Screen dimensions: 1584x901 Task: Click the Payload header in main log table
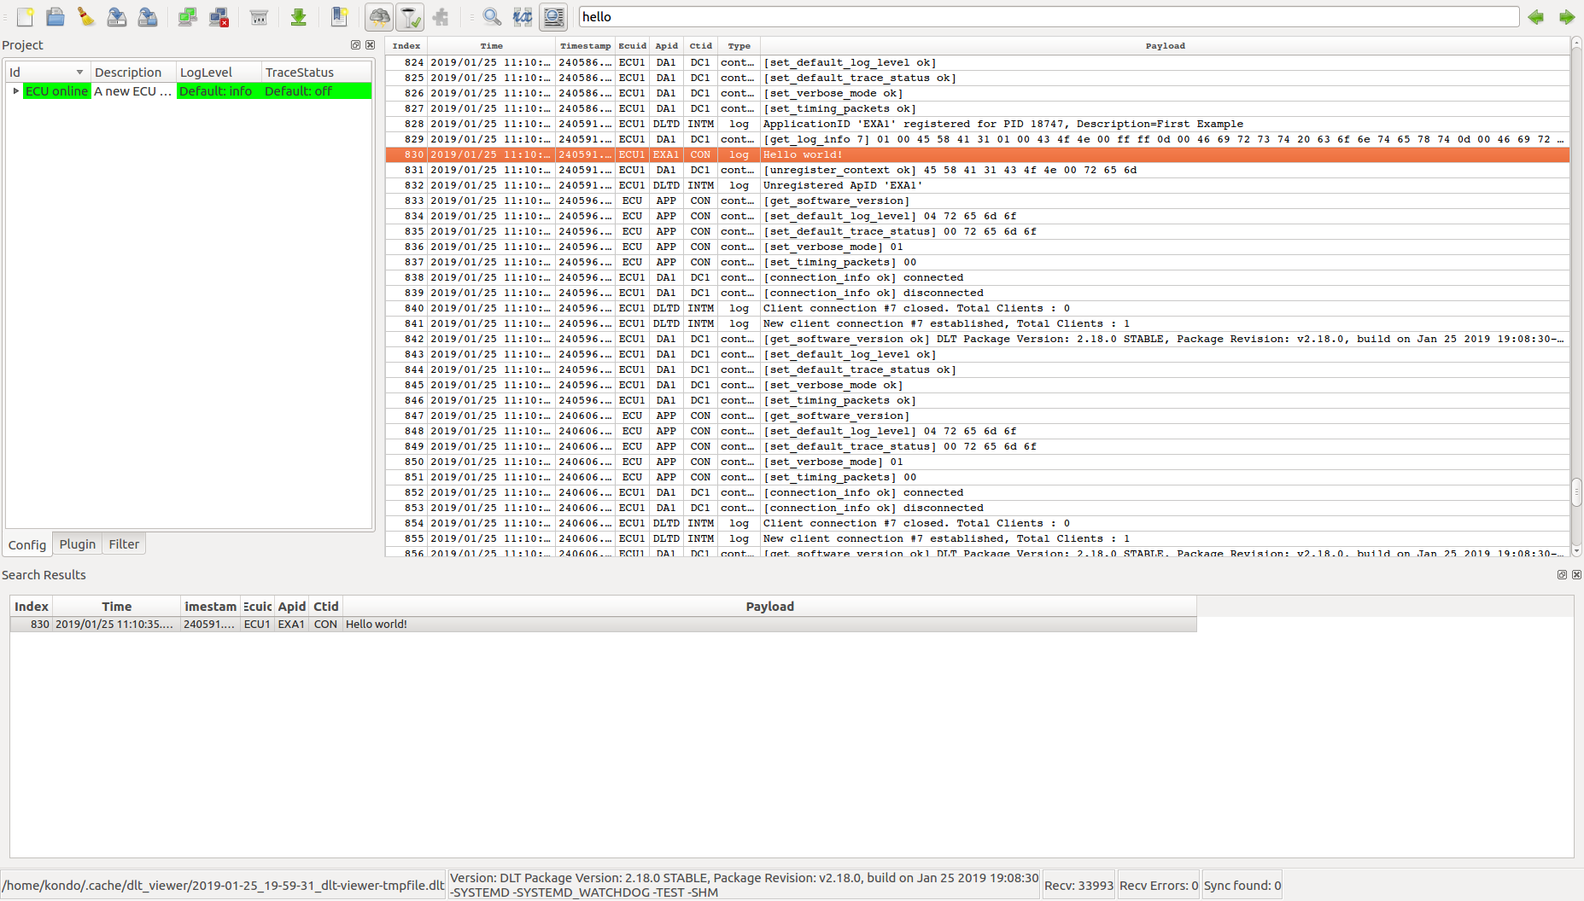pyautogui.click(x=1165, y=46)
